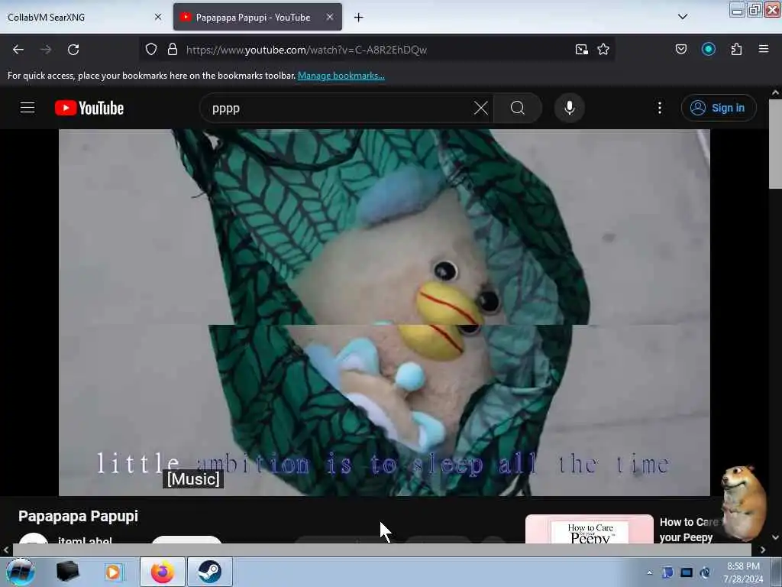List all tabs dropdown arrow
The image size is (782, 587).
tap(683, 17)
